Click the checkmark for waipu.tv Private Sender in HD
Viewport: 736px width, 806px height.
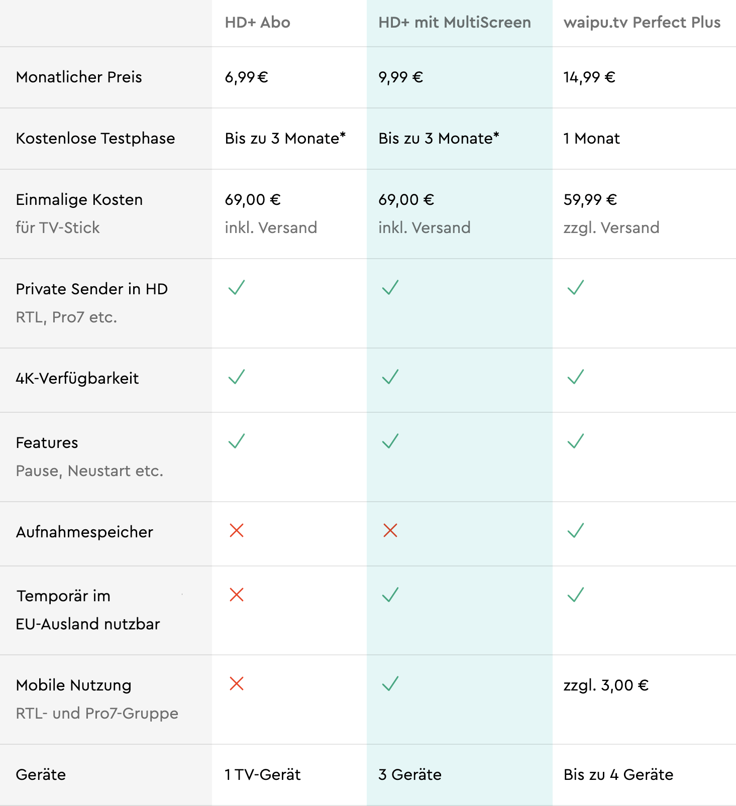click(575, 287)
